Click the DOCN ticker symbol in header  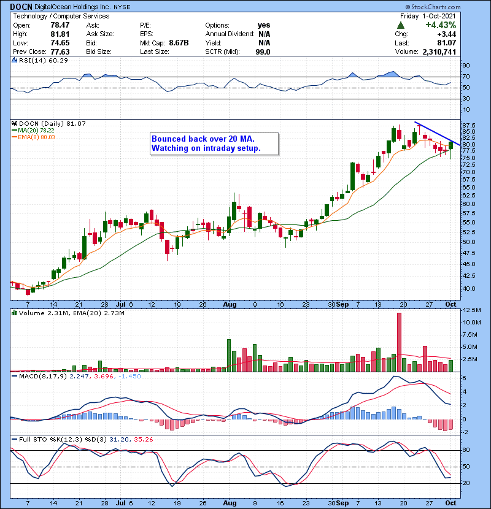21,7
